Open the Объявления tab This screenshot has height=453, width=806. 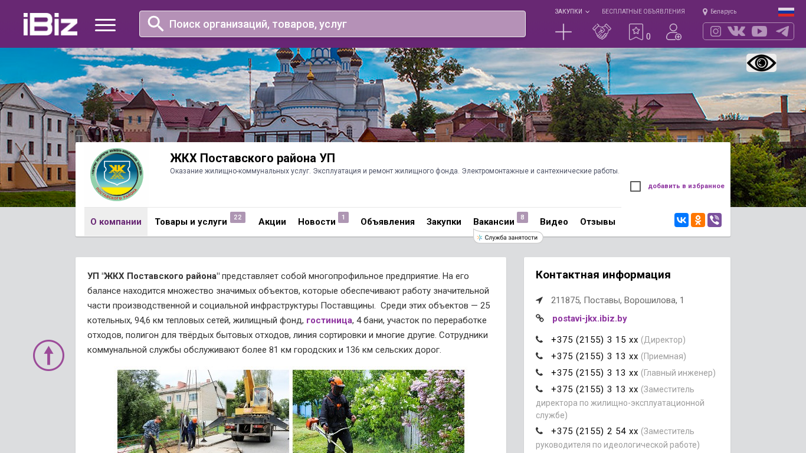(388, 222)
